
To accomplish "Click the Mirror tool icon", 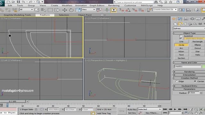I will [182, 10].
